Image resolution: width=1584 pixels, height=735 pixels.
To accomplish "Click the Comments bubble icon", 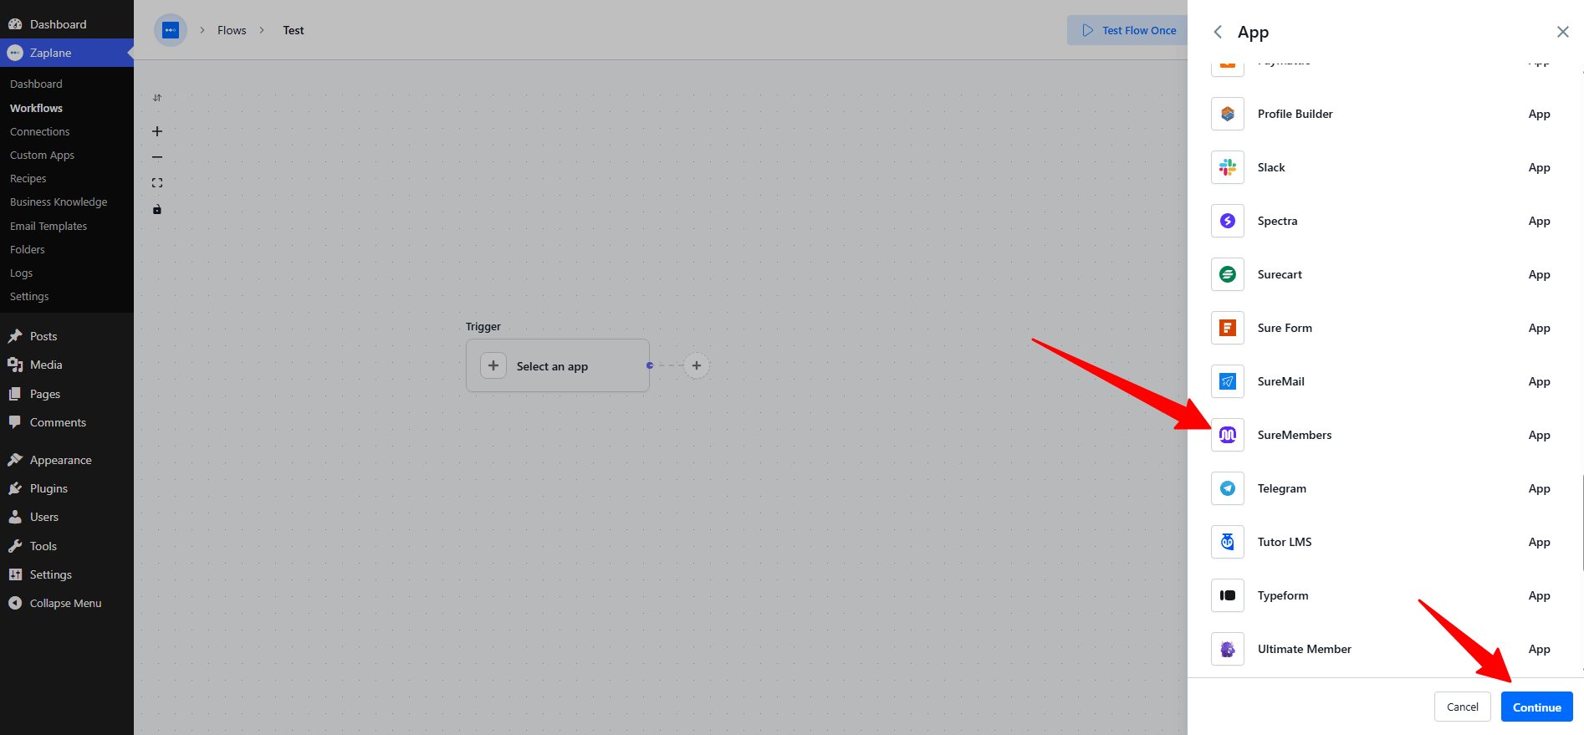I will (x=15, y=422).
